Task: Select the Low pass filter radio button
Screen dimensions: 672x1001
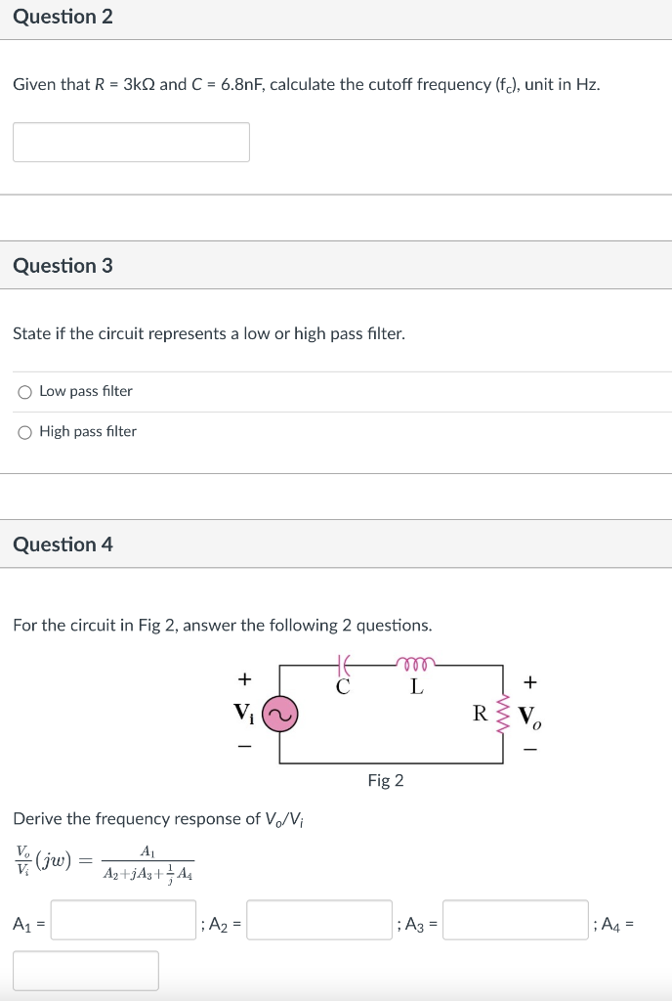Action: [x=24, y=392]
